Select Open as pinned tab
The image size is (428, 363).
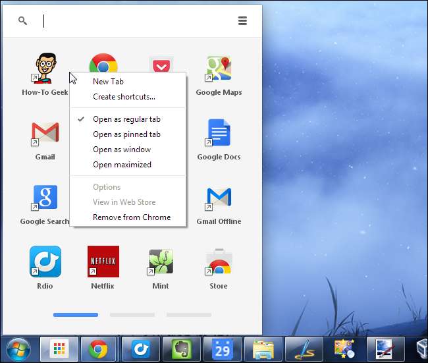(x=128, y=134)
